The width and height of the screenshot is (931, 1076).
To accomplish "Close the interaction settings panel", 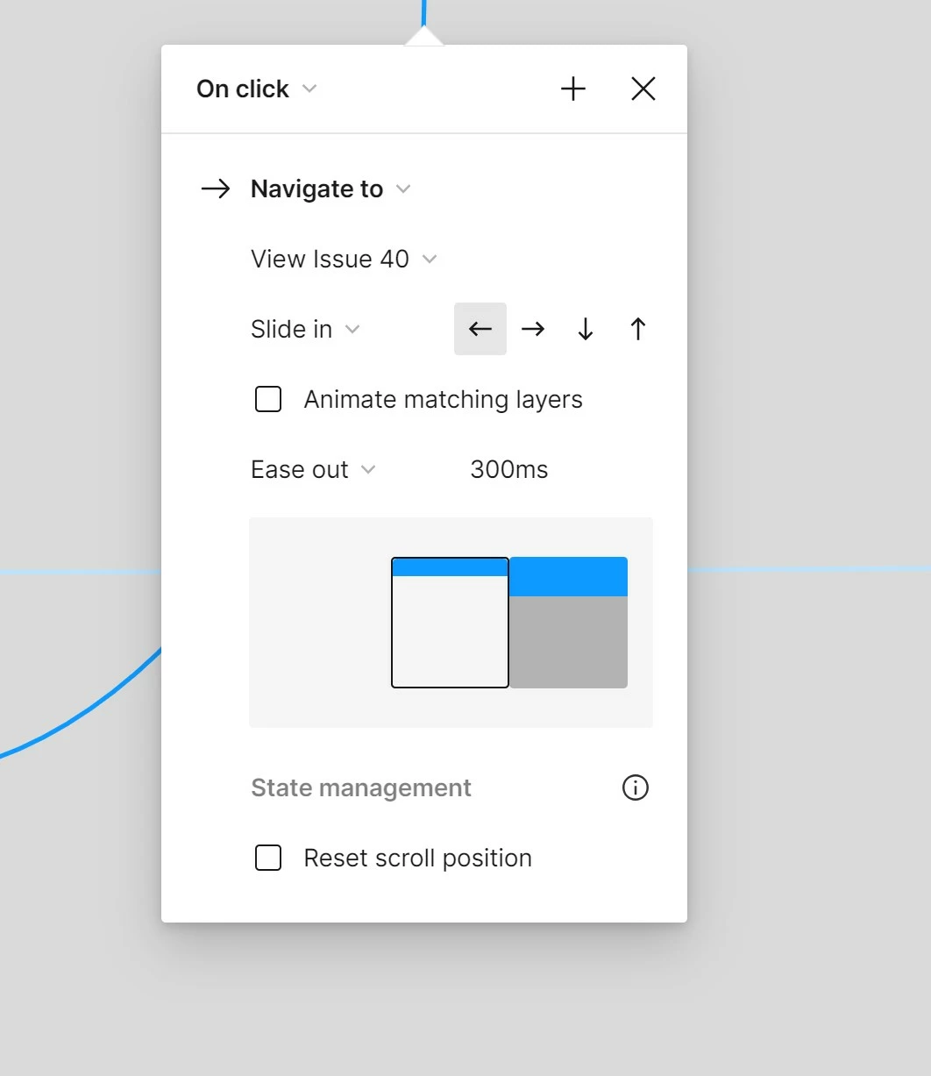I will pos(643,89).
